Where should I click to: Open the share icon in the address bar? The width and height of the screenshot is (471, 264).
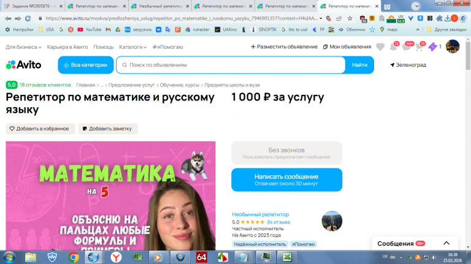tap(339, 18)
